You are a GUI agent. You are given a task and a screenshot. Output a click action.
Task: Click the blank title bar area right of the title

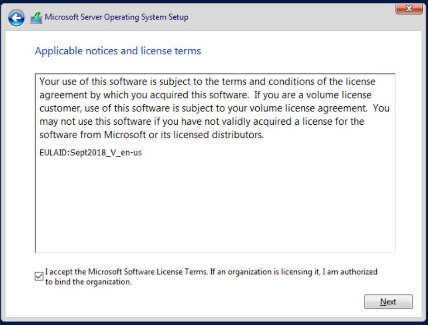(x=290, y=17)
